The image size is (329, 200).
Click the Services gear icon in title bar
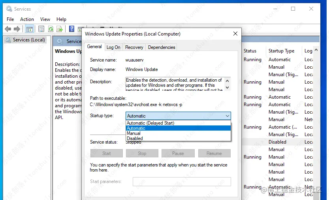[9, 9]
